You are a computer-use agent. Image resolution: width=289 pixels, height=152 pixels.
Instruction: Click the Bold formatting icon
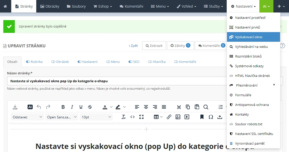(63, 107)
